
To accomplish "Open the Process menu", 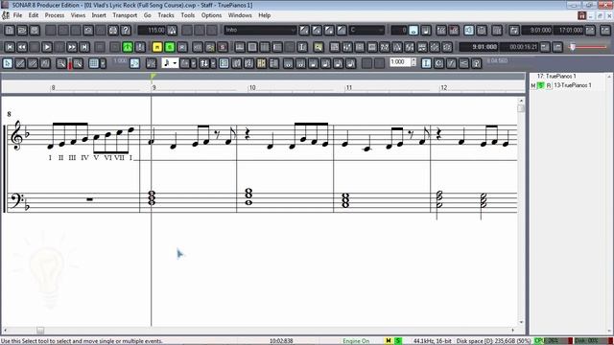I will tap(55, 15).
